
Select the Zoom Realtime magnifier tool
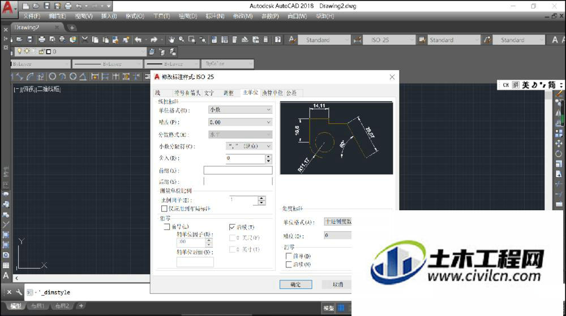[181, 40]
